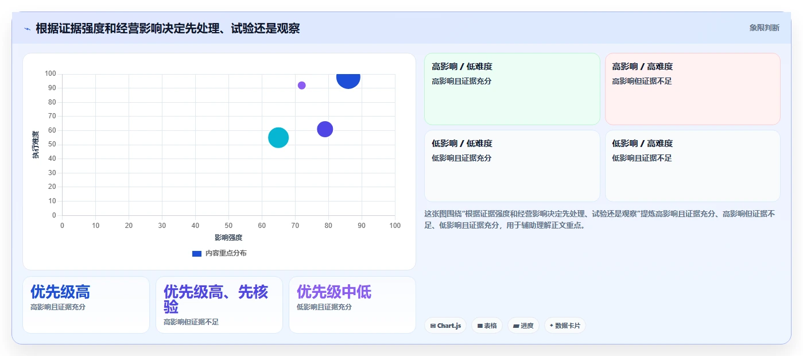Image resolution: width=803 pixels, height=356 pixels.
Task: Click the header title 根据证据强度和经营影响决定先处理
Action: pyautogui.click(x=168, y=29)
